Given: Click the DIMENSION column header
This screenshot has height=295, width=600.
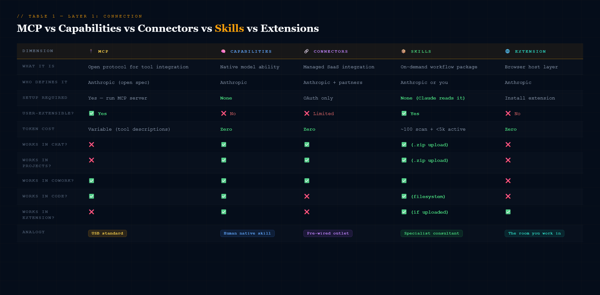Looking at the screenshot, I should click(38, 51).
